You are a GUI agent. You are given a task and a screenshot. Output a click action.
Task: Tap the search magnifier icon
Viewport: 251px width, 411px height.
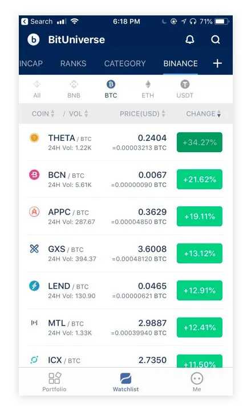pyautogui.click(x=215, y=39)
